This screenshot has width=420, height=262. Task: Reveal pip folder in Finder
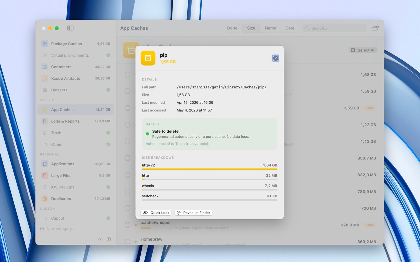click(193, 213)
